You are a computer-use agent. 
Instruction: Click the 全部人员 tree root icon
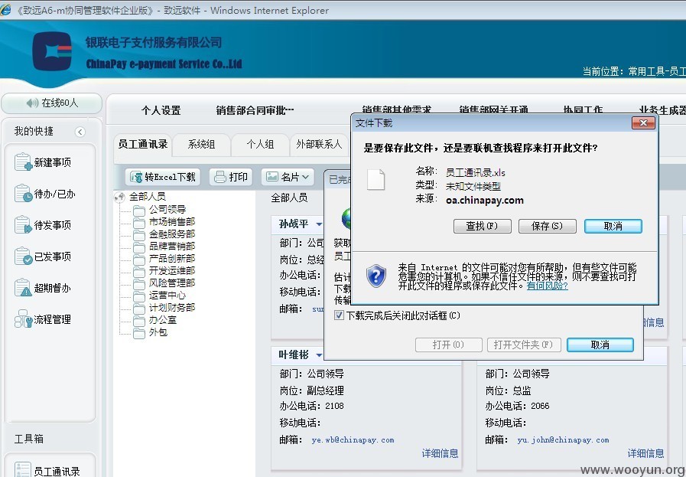tap(119, 197)
